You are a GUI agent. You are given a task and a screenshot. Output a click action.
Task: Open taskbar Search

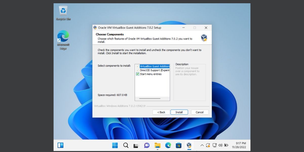click(126, 145)
